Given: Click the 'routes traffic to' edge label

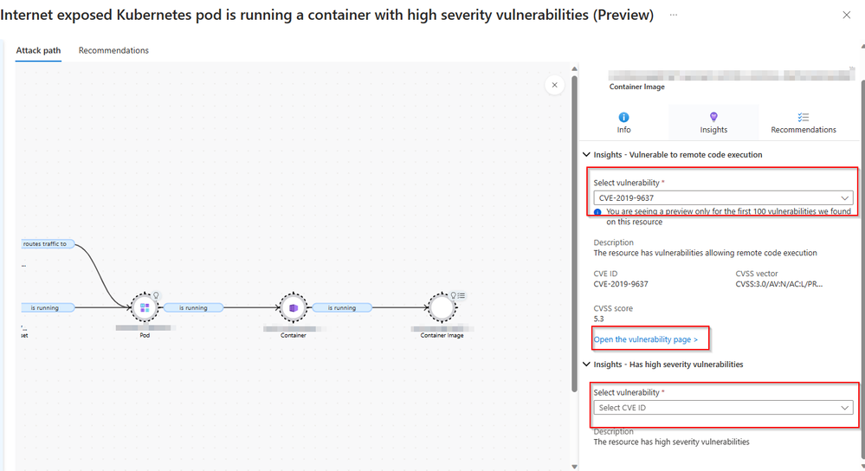Looking at the screenshot, I should (x=47, y=244).
